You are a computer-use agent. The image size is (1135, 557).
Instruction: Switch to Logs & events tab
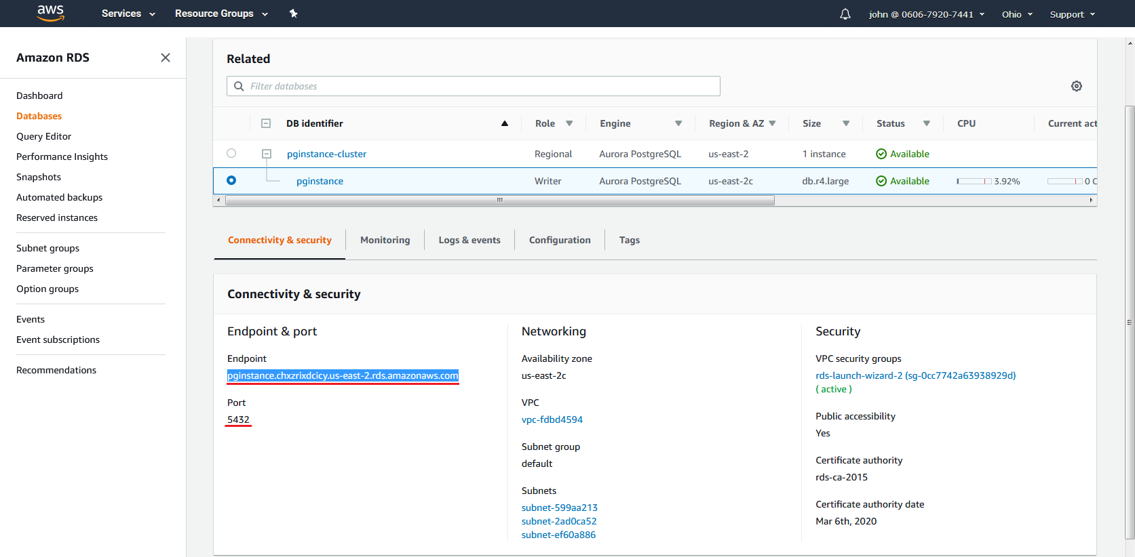[469, 240]
